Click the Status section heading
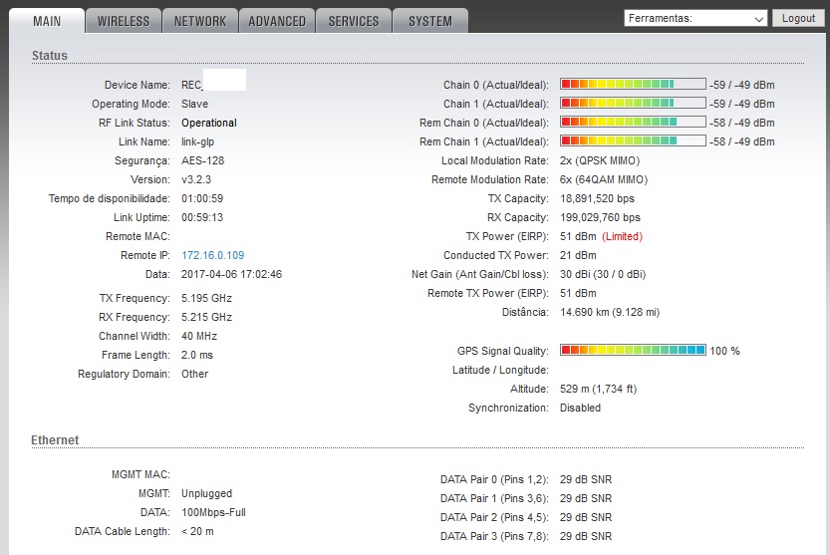The width and height of the screenshot is (830, 555). [x=50, y=56]
